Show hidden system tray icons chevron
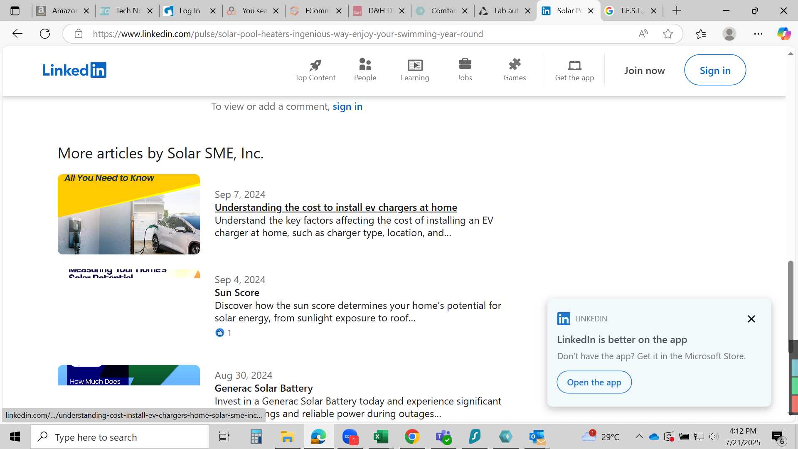 click(x=639, y=437)
